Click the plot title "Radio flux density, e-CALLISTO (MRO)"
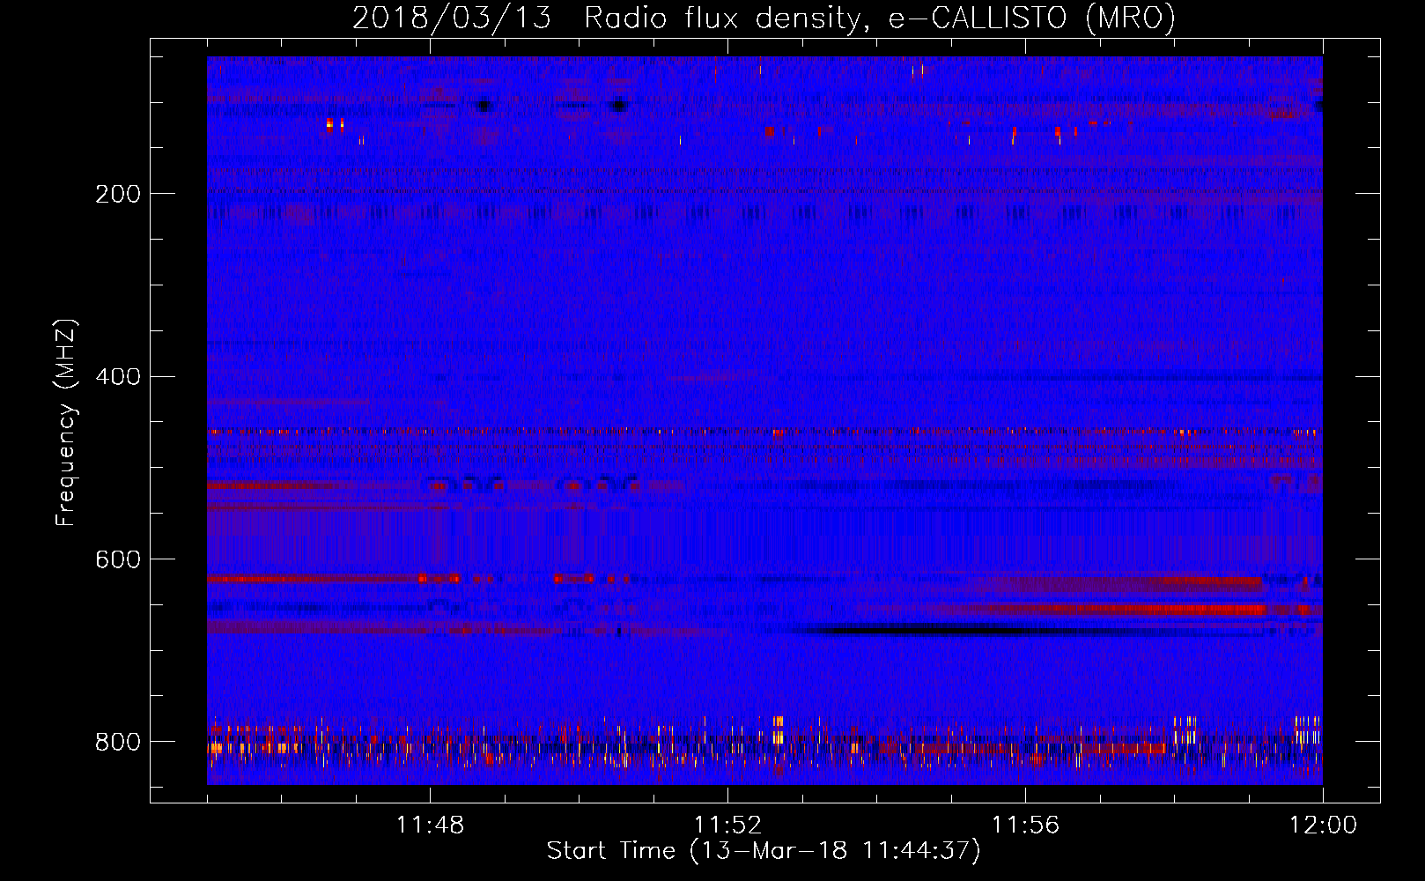1425x881 pixels. 880,19
